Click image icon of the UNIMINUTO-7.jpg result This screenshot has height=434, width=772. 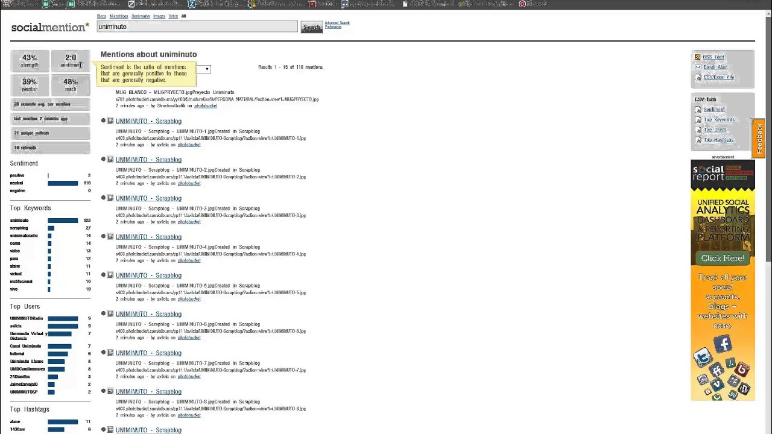pos(110,353)
